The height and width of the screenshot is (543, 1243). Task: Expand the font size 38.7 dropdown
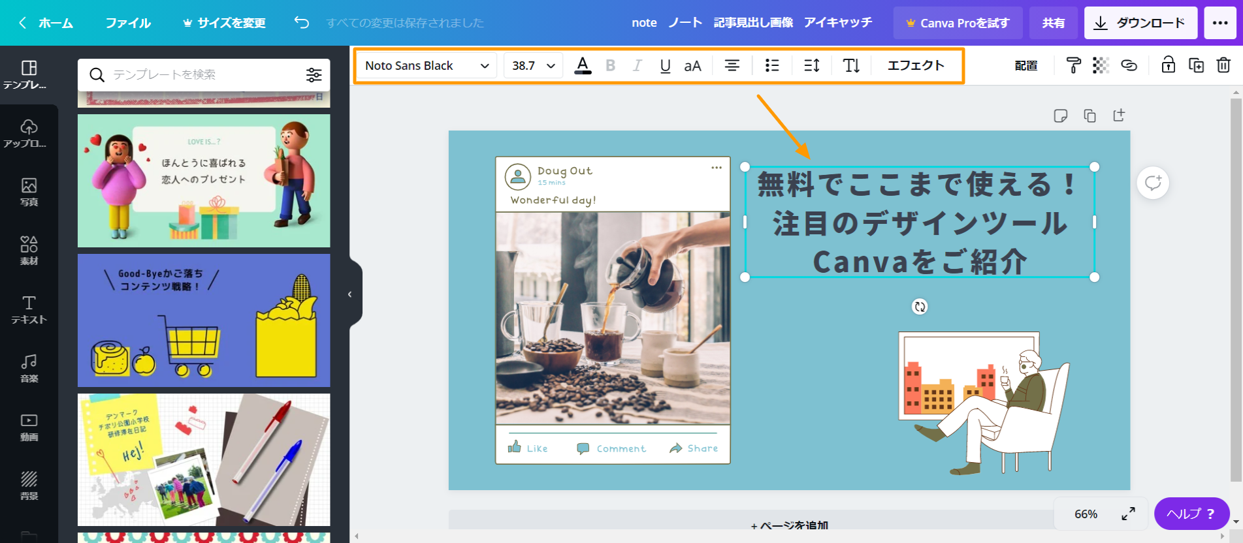[x=533, y=65]
